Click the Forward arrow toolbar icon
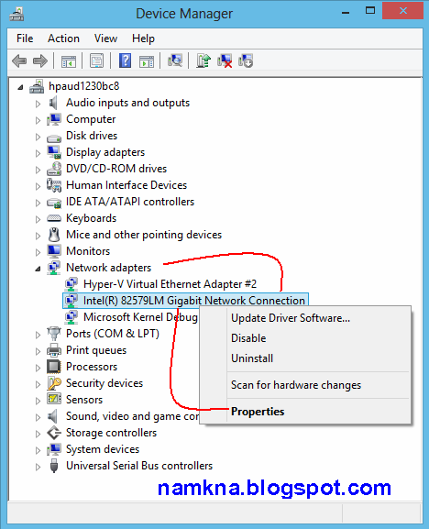This screenshot has width=429, height=529. pos(40,61)
